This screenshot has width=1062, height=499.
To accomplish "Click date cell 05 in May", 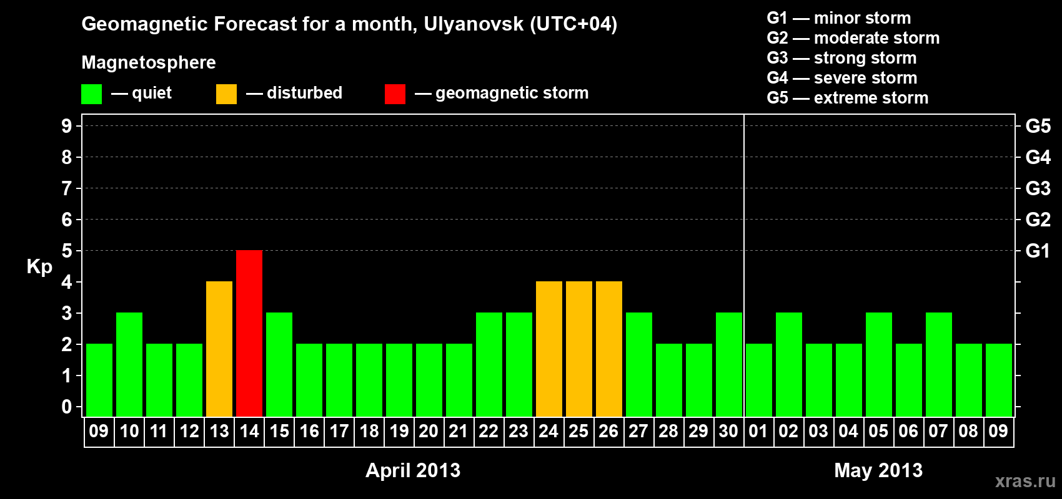I will click(878, 432).
